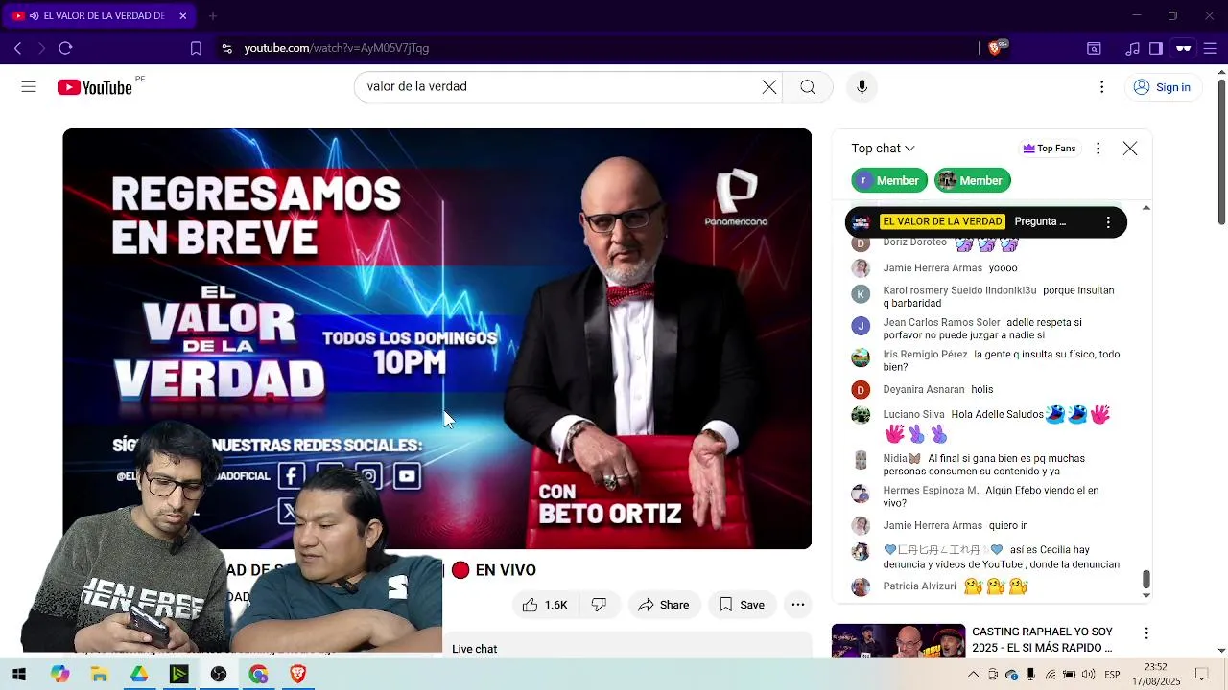Open the Live chat section header
Screen dimensions: 1228x690
tap(475, 649)
